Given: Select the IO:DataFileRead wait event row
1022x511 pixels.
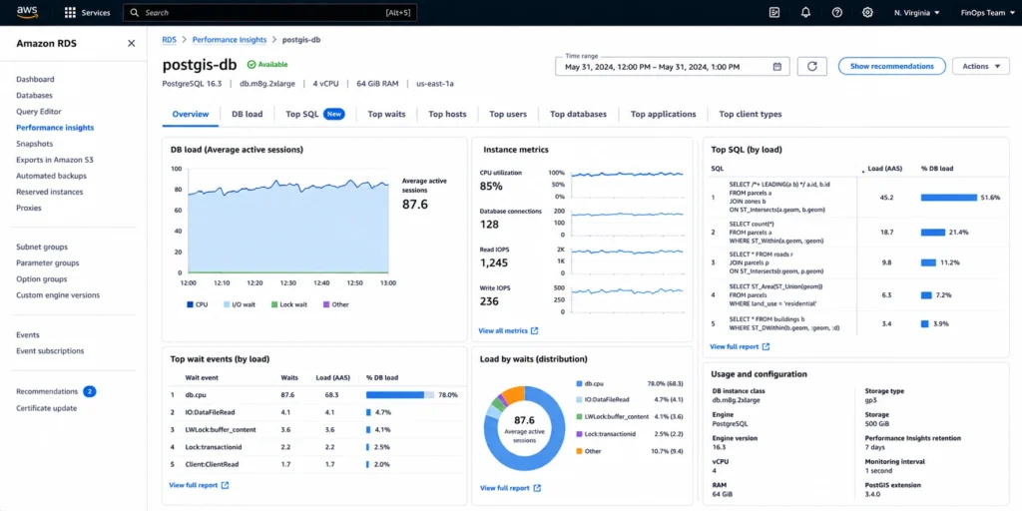Looking at the screenshot, I should 315,412.
